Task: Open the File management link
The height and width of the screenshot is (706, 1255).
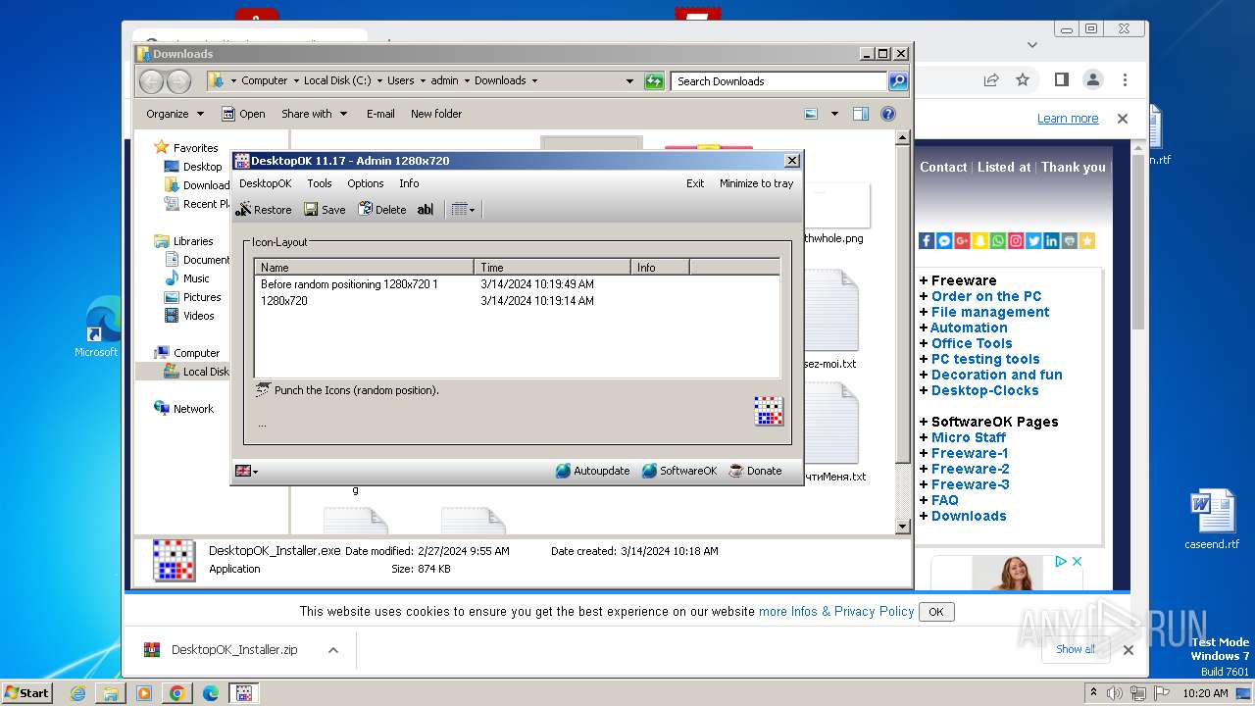Action: 990,312
